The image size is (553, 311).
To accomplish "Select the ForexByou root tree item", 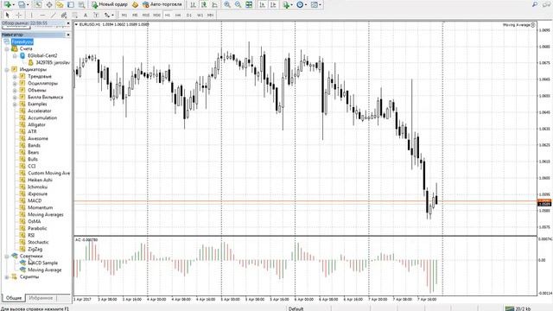I will (22, 42).
